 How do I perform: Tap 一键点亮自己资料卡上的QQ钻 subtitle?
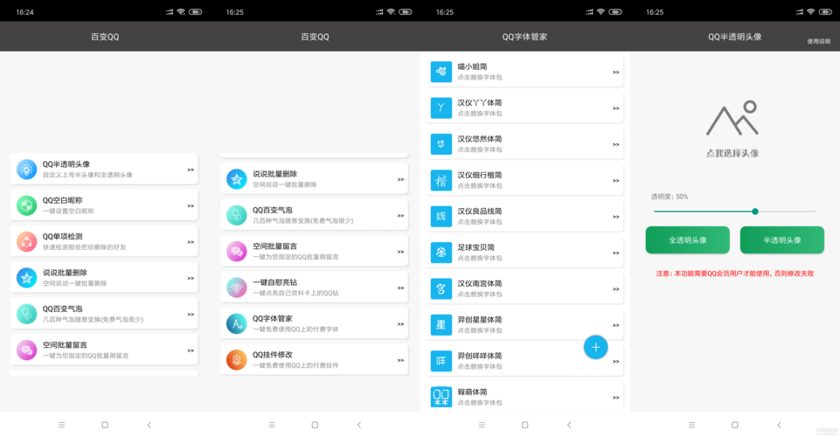(x=295, y=293)
